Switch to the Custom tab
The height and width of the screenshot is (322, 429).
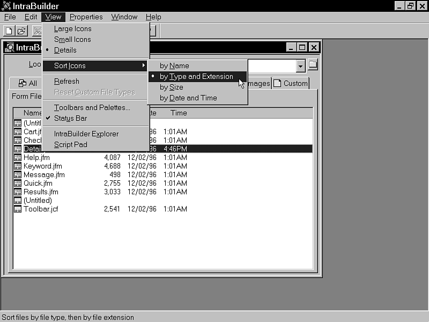pos(291,83)
